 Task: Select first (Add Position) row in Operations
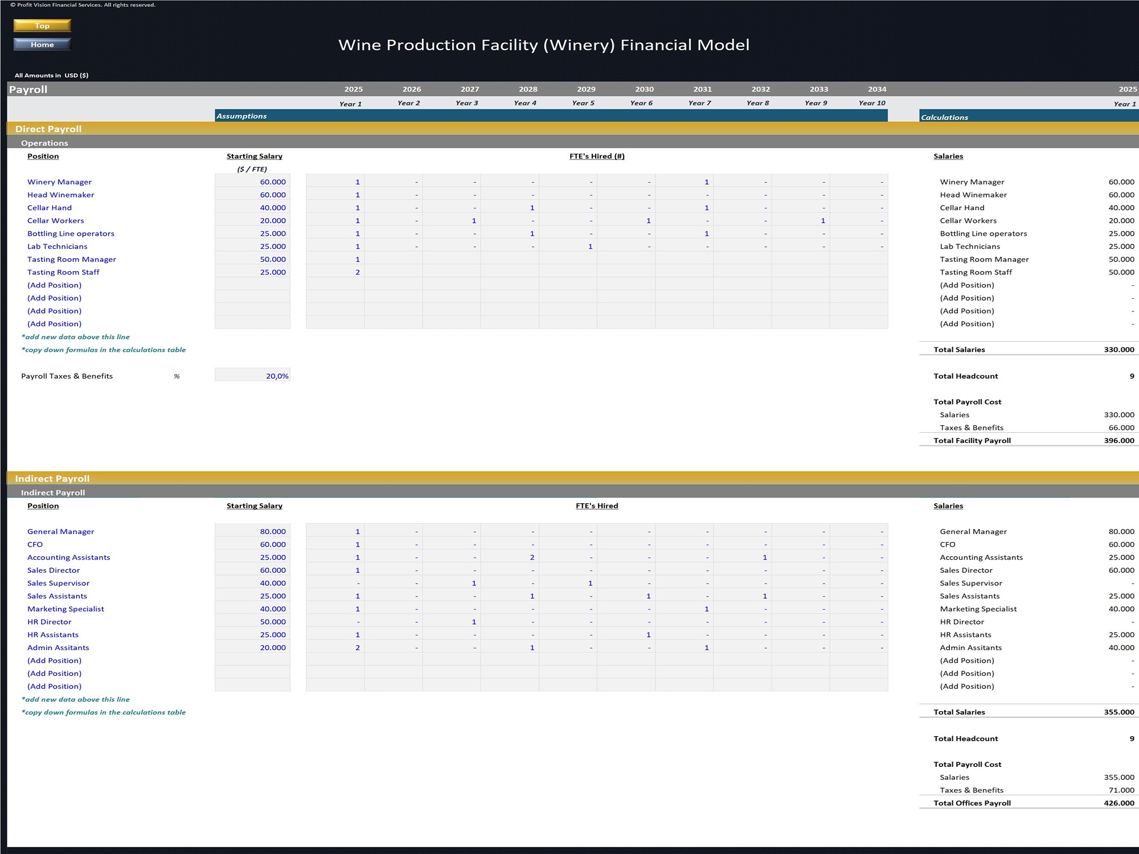tap(55, 285)
